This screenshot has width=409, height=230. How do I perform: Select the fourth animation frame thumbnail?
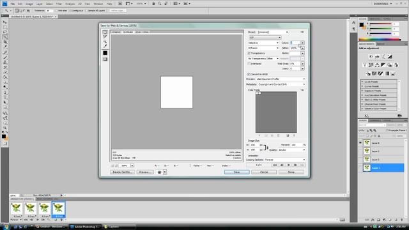[58, 208]
